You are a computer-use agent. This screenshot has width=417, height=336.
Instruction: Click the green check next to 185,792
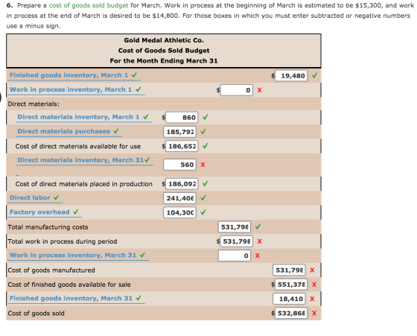point(203,131)
